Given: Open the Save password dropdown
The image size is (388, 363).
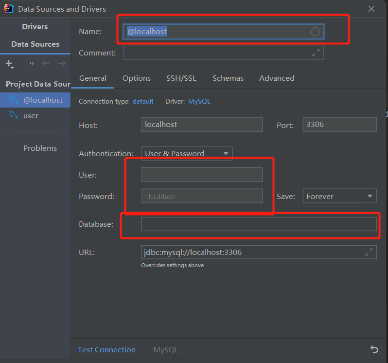Looking at the screenshot, I should click(x=339, y=197).
